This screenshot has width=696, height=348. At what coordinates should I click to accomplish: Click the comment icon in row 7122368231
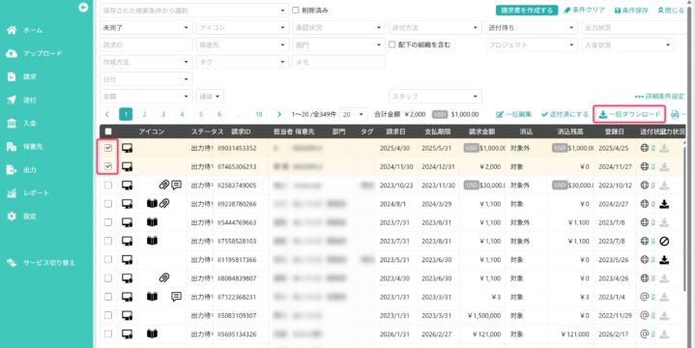pyautogui.click(x=177, y=297)
